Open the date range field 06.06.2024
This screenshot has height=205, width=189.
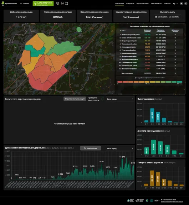[x=167, y=17]
